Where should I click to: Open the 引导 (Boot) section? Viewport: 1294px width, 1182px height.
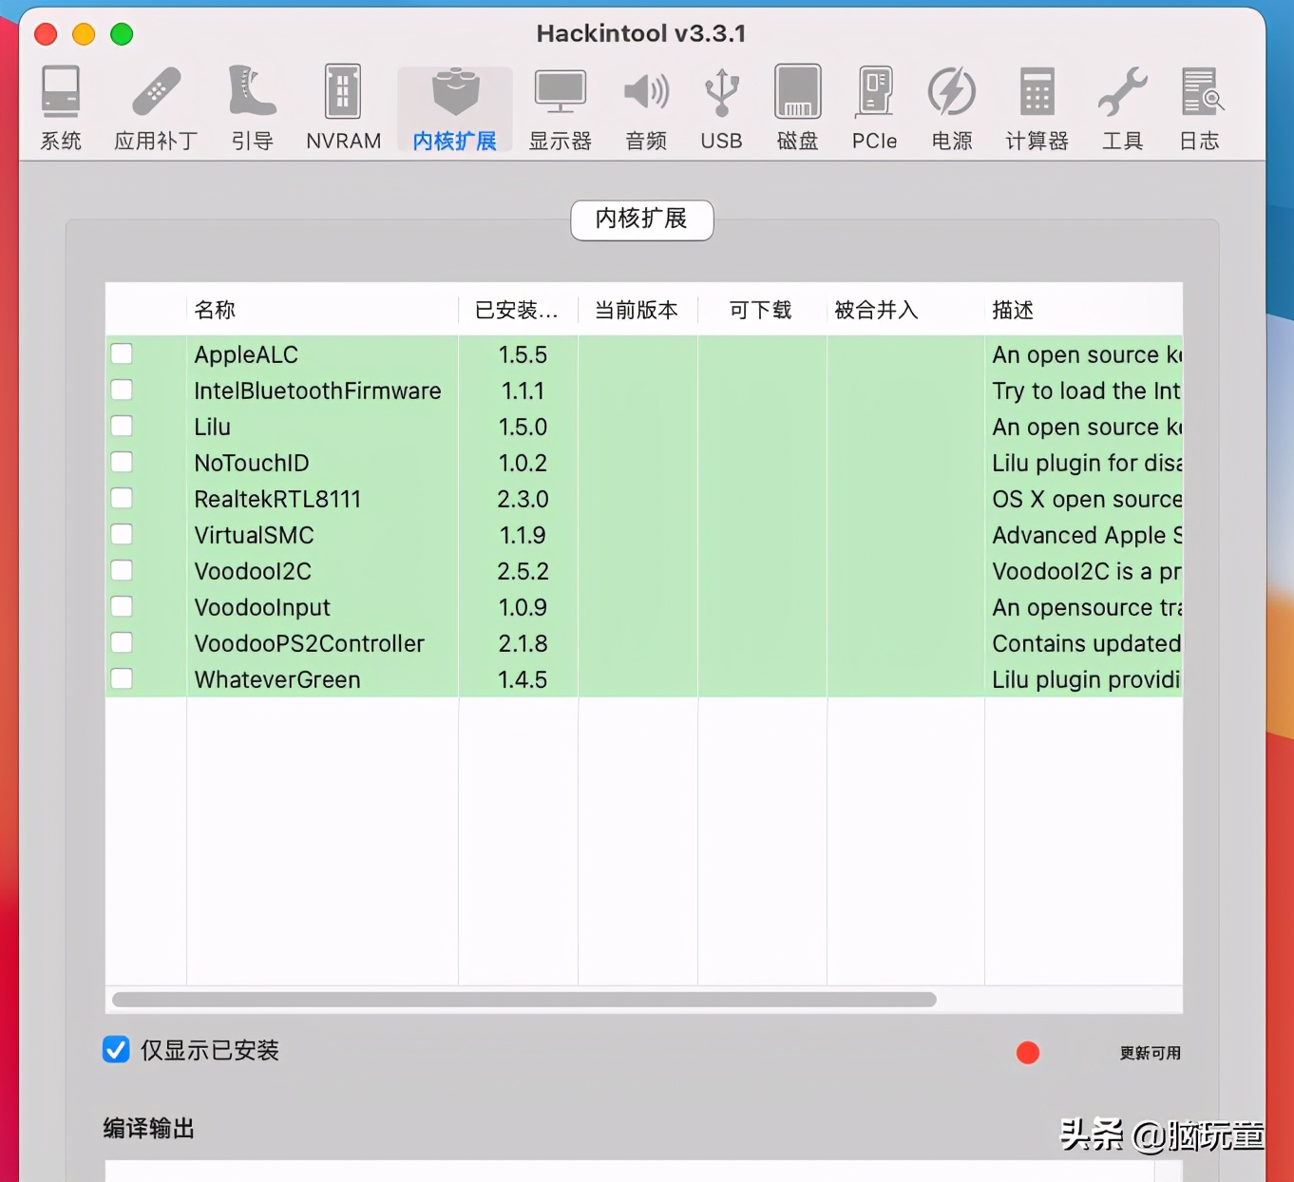[x=251, y=105]
